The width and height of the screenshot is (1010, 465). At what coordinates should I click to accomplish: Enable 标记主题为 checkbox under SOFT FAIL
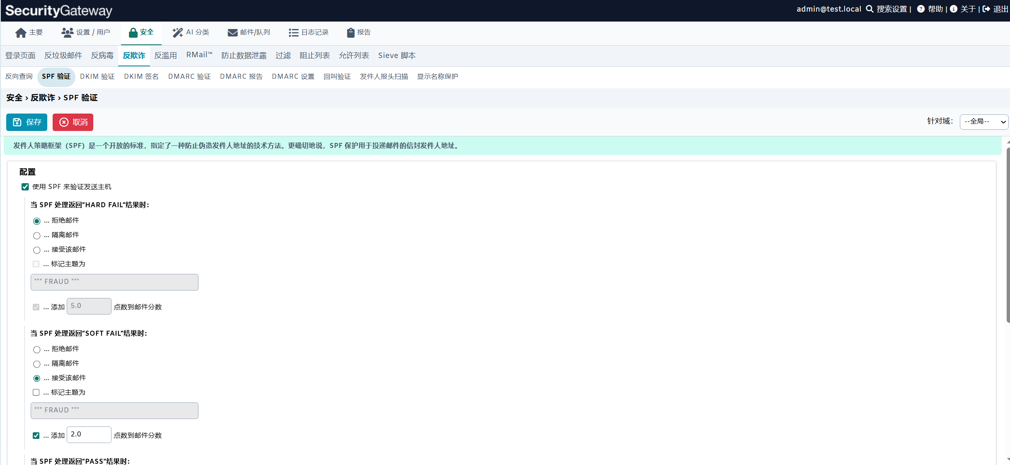click(36, 392)
